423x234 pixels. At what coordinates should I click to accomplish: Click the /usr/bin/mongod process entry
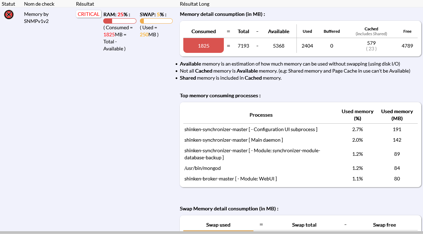[202, 168]
